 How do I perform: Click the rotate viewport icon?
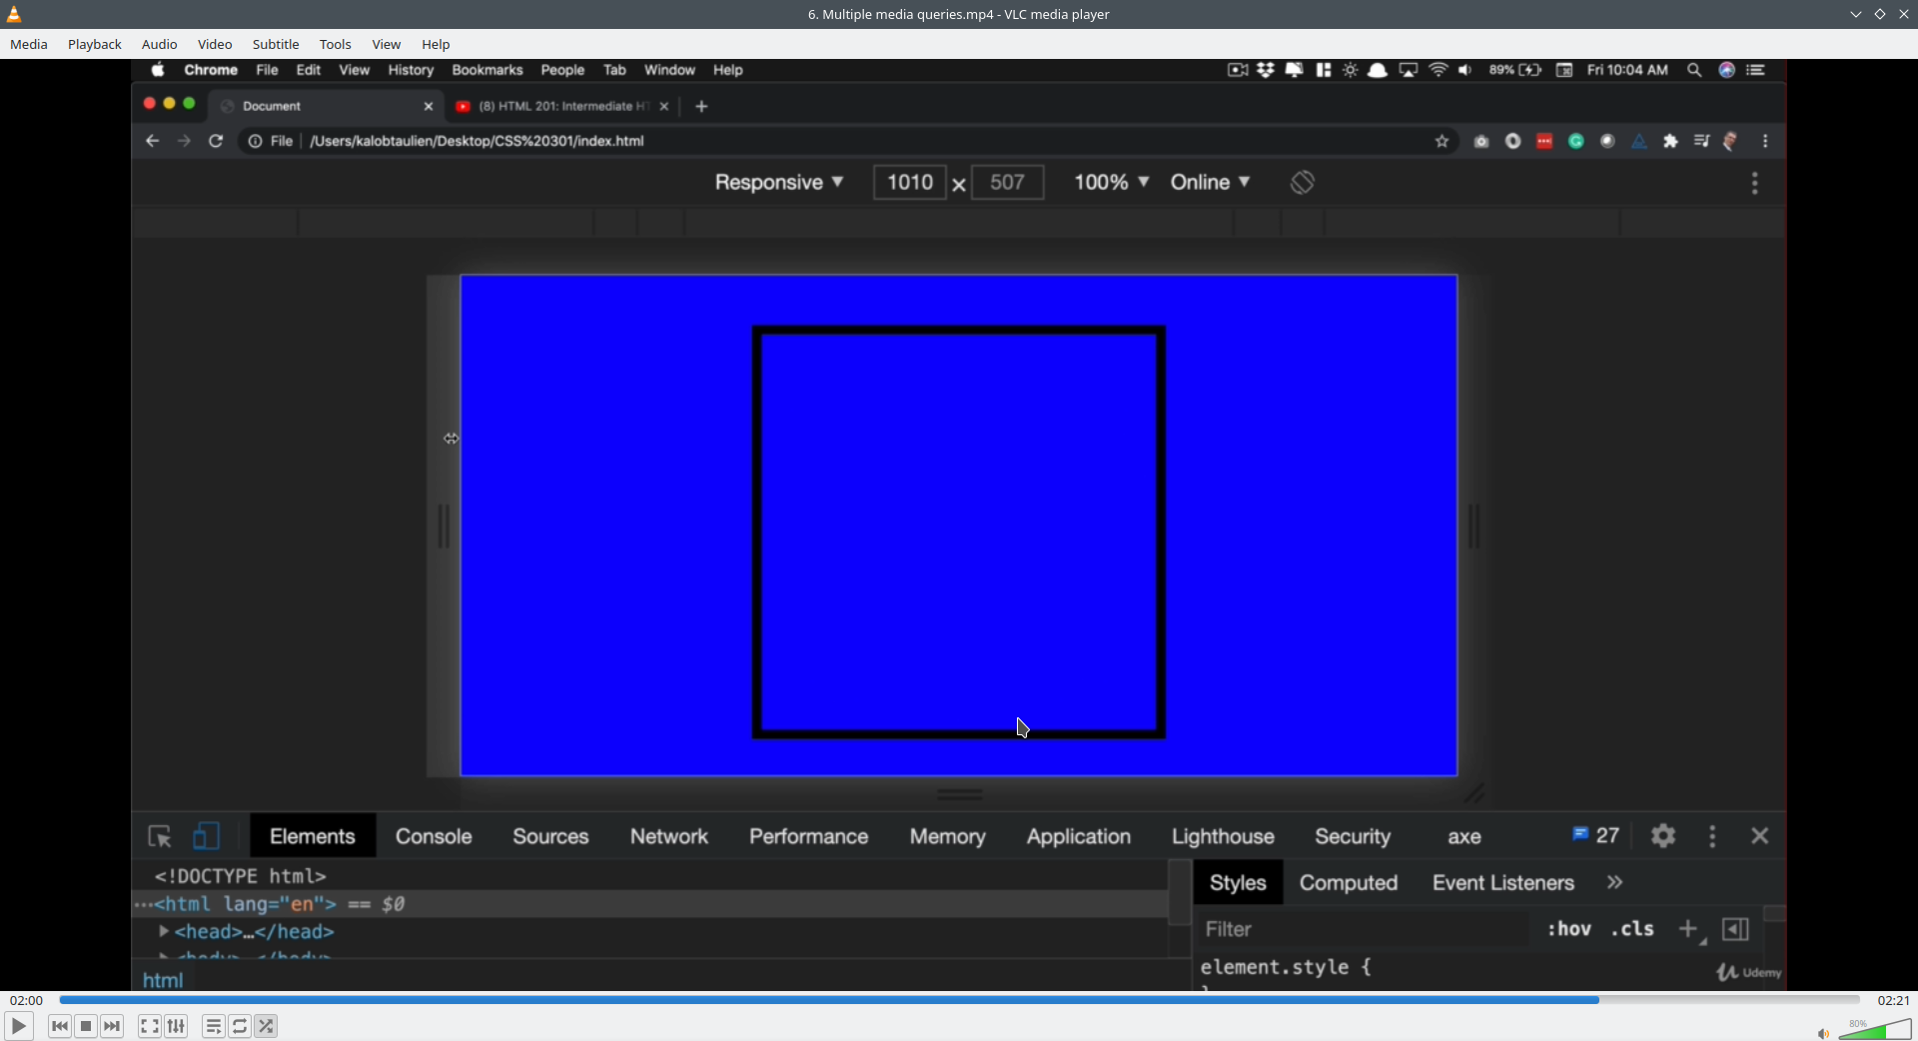[1302, 183]
